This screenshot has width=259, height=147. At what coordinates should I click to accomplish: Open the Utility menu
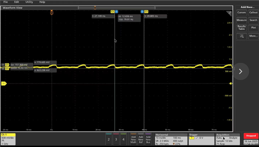click(x=29, y=2)
